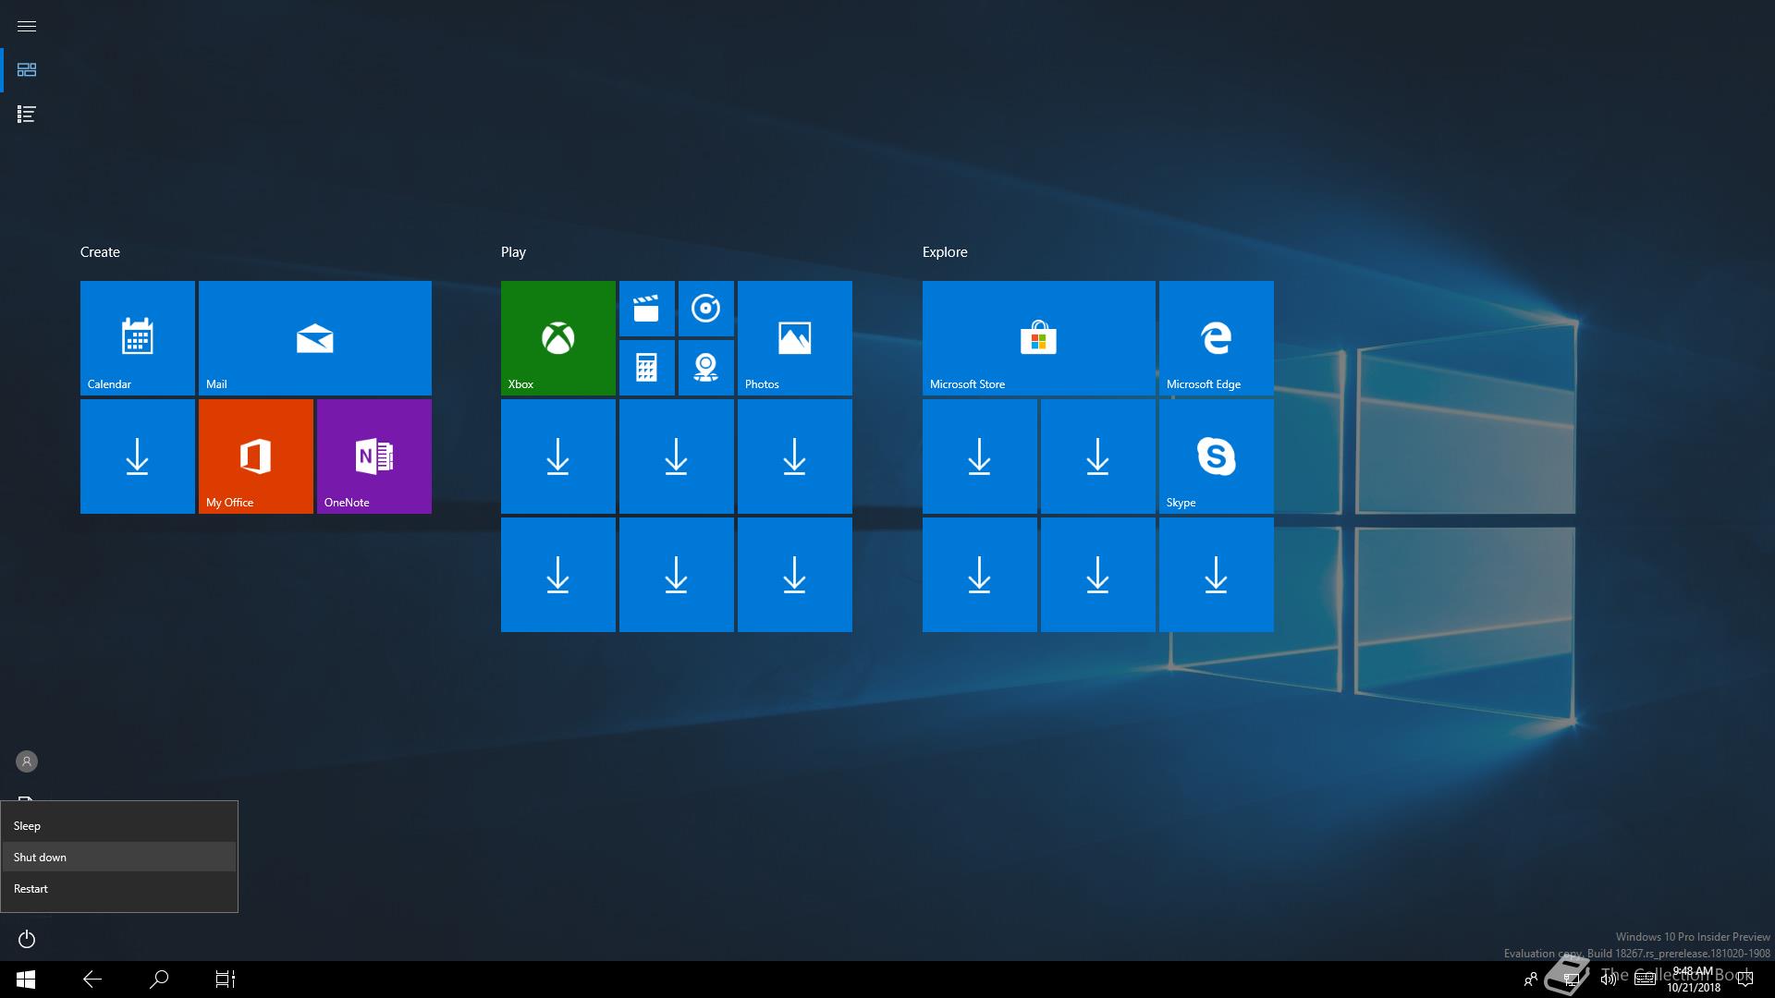Image resolution: width=1775 pixels, height=998 pixels.
Task: Launch the OneNote tile
Action: [374, 456]
